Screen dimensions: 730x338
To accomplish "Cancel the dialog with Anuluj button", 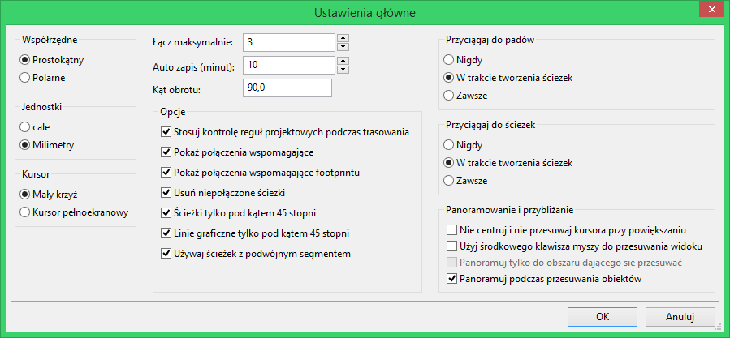I will (680, 317).
